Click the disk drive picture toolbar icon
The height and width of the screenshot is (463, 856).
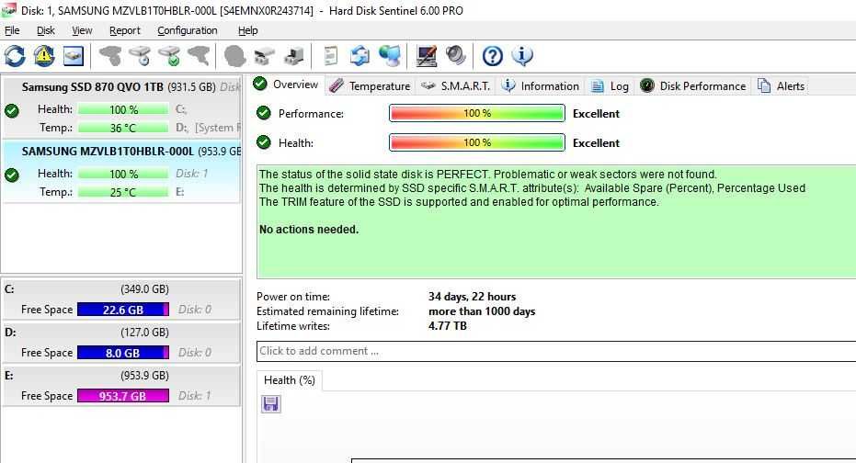click(74, 56)
